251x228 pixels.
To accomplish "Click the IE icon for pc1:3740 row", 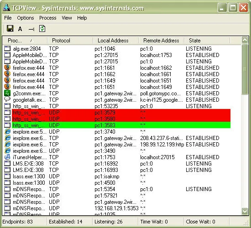I will tap(7, 131).
